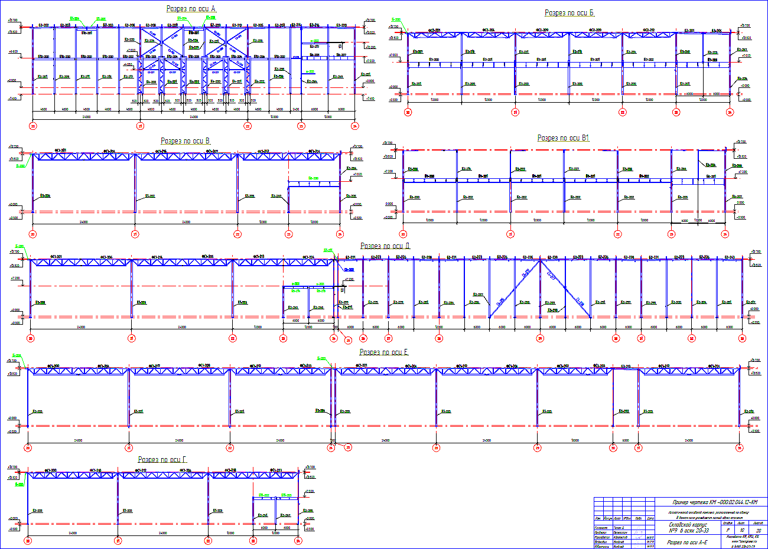Click axis bubble 20 under section А
This screenshot has width=768, height=549.
click(x=32, y=126)
